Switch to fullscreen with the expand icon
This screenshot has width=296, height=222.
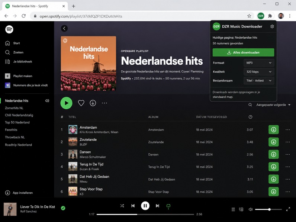[288, 209]
